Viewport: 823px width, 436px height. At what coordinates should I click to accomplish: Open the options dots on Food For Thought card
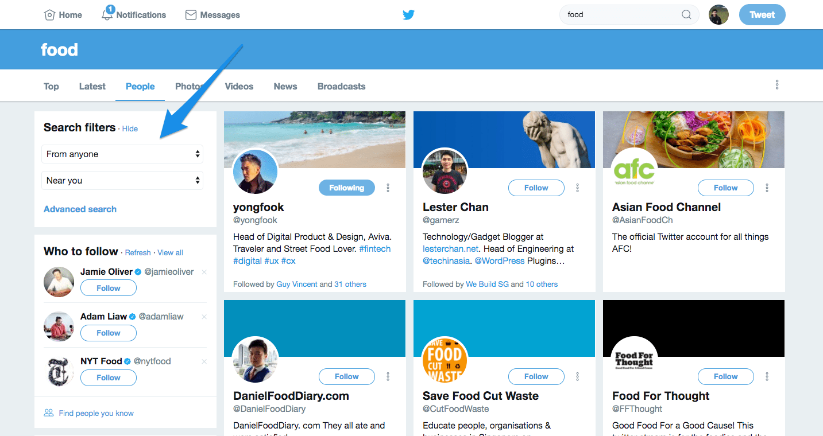click(x=767, y=376)
